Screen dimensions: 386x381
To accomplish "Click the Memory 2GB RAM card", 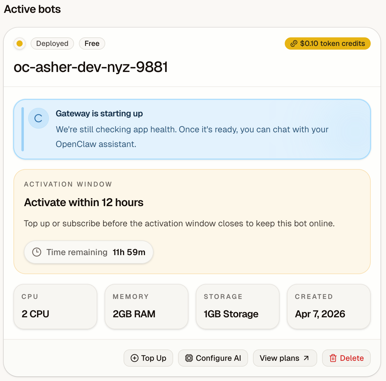I will tap(146, 307).
